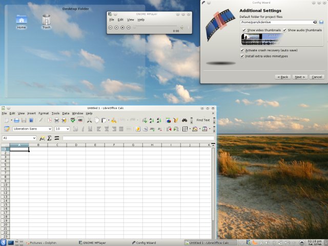
Task: Click the Save icon in Calc toolbar
Action: click(24, 120)
